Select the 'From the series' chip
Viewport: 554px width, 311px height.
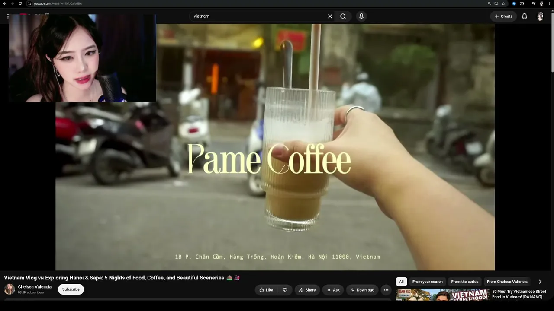tap(465, 282)
